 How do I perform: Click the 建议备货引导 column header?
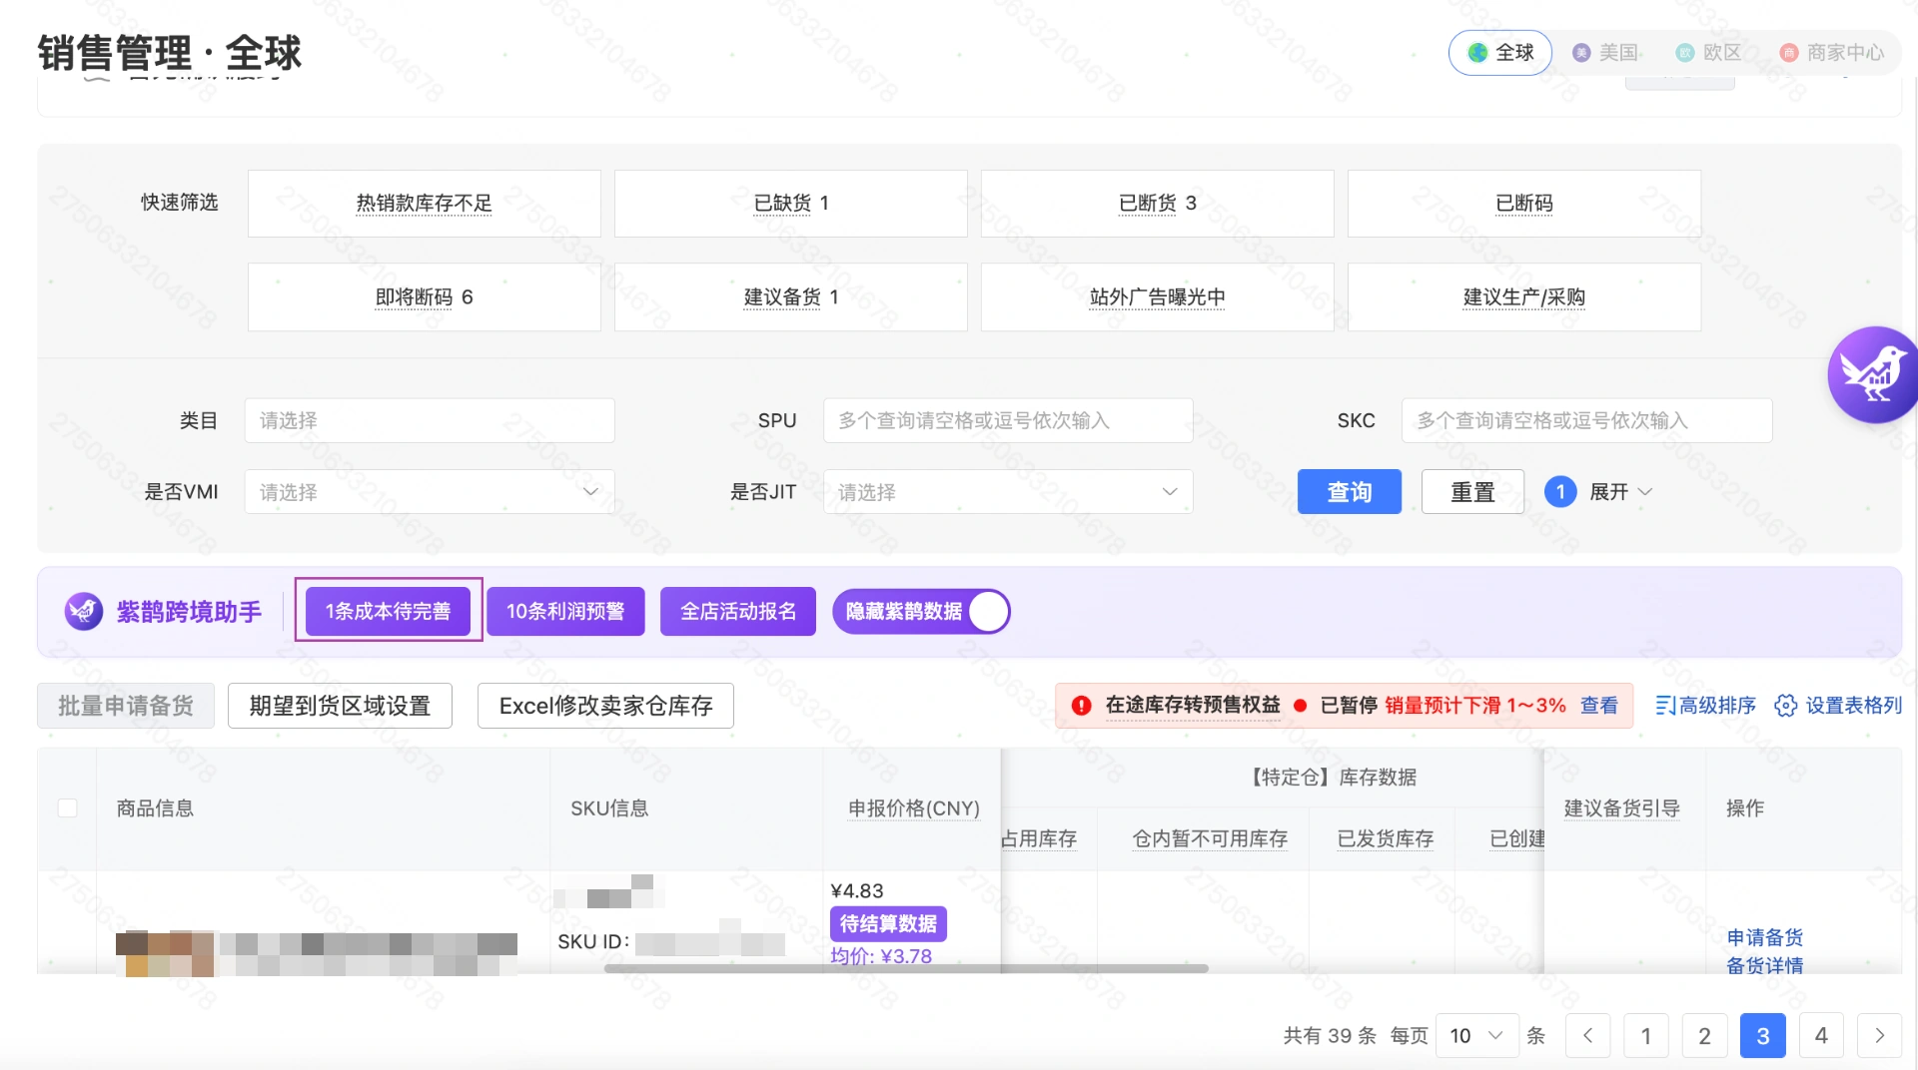click(1622, 808)
